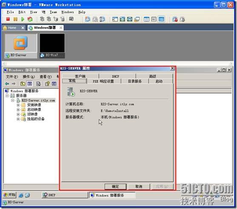The height and width of the screenshot is (209, 237).
Task: Click the Up One Level folder icon
Action: (23, 83)
